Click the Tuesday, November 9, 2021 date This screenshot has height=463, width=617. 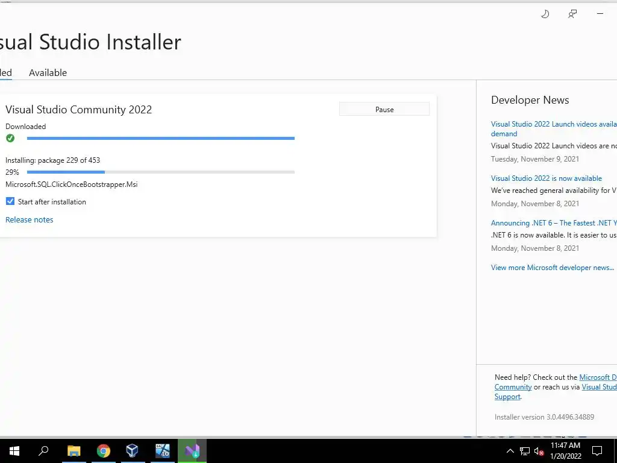click(x=535, y=159)
